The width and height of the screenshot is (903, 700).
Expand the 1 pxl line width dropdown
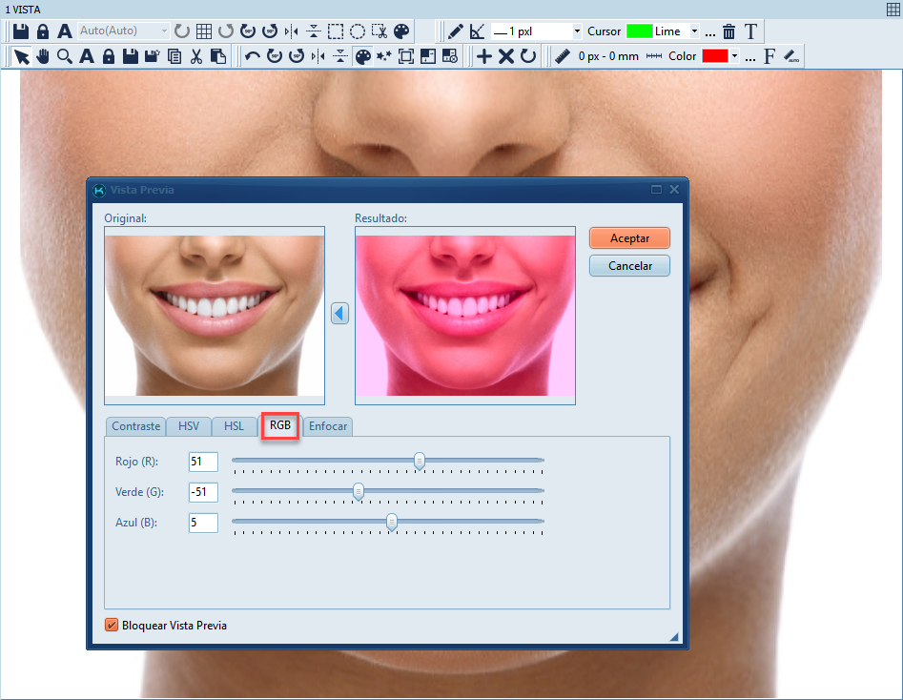(537, 31)
